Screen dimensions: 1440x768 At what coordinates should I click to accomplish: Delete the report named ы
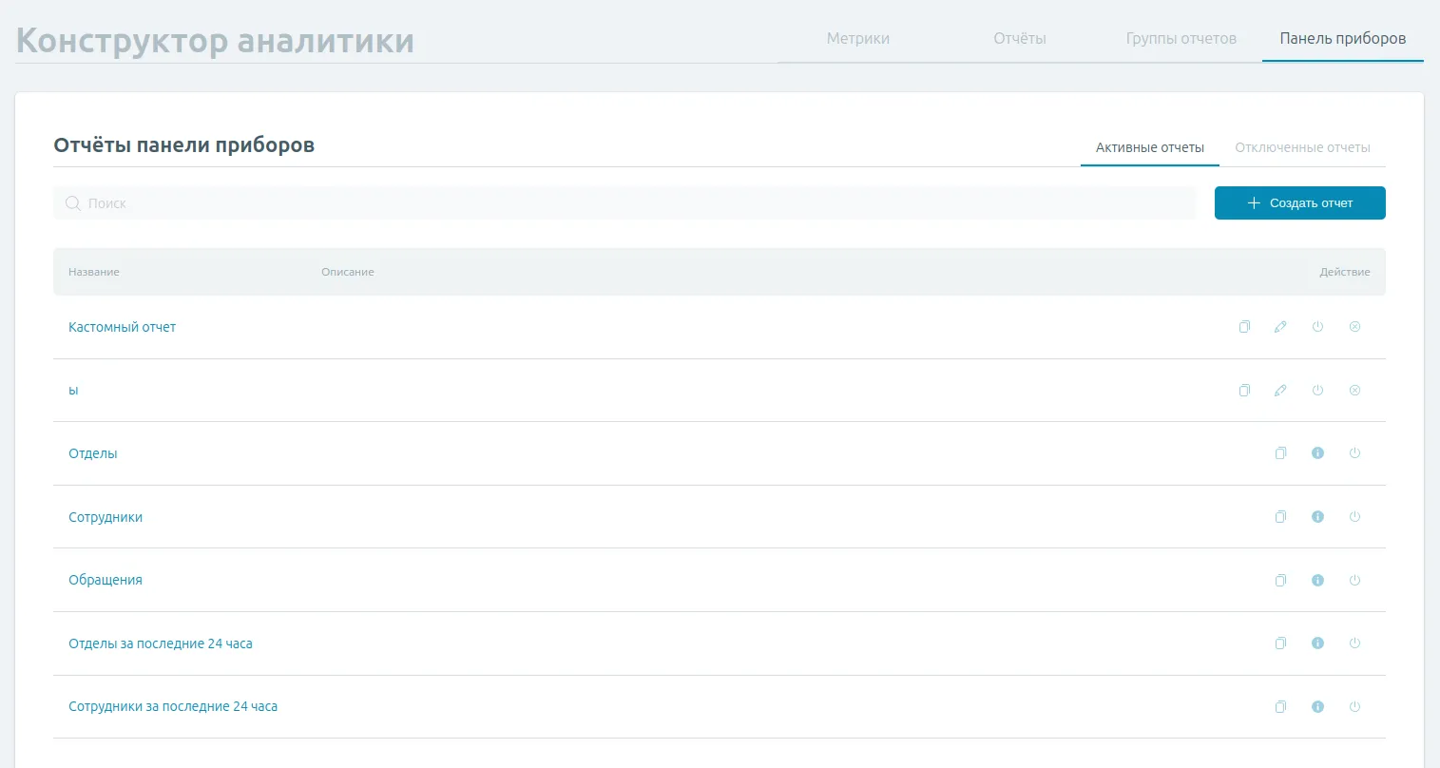point(1354,391)
